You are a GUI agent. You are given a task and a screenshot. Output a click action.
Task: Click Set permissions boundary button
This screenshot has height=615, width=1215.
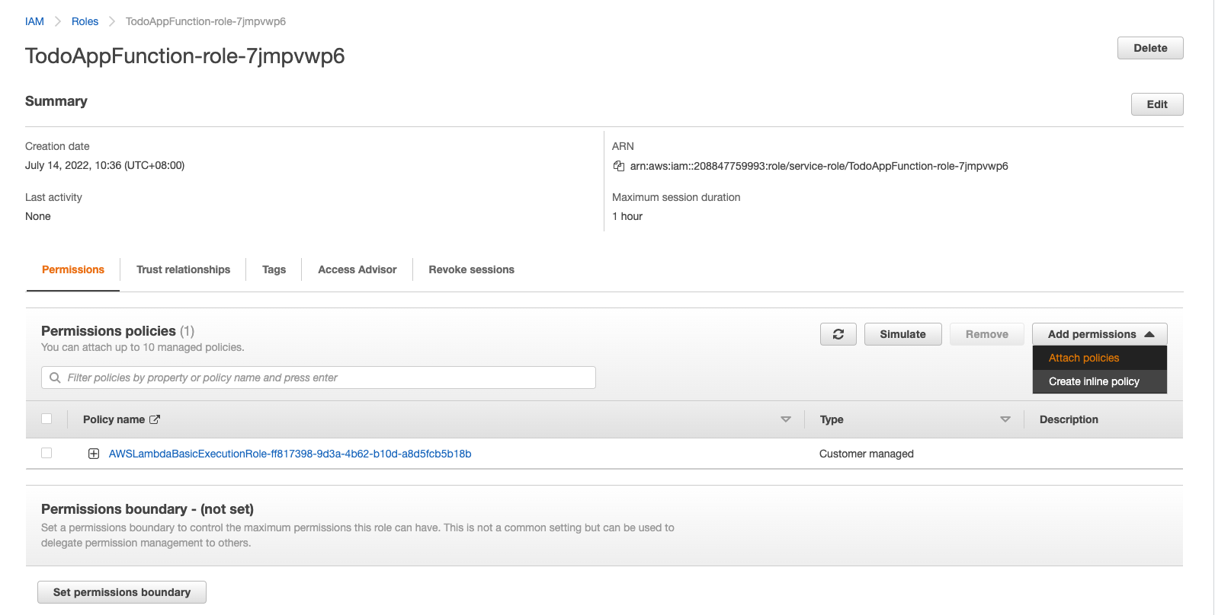pos(122,592)
